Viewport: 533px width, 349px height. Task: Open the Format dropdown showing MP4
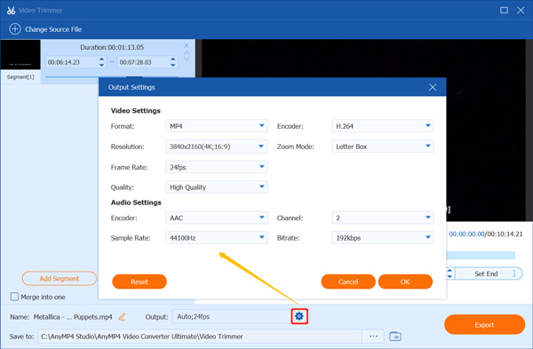(217, 126)
